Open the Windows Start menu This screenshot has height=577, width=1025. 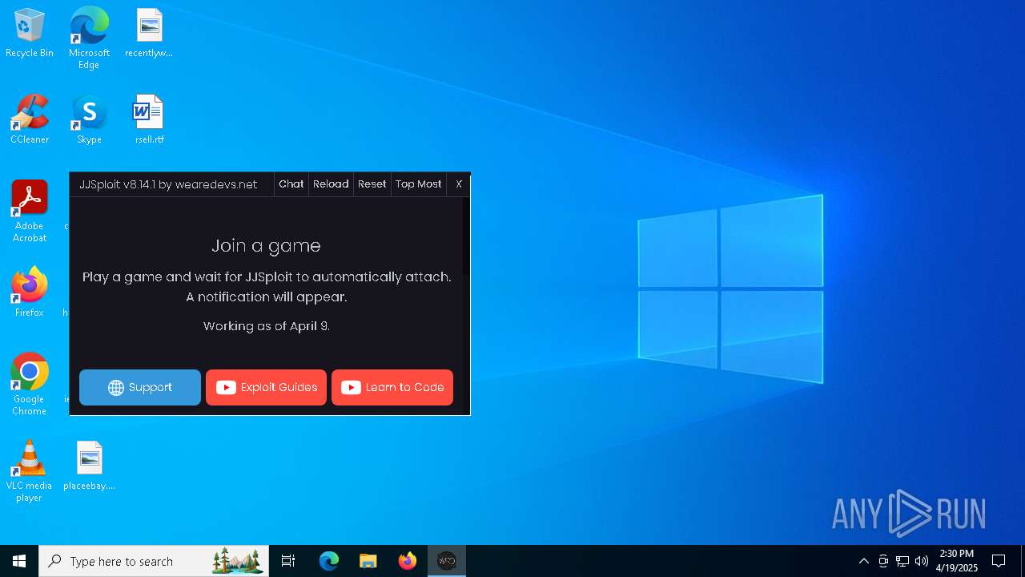point(19,561)
